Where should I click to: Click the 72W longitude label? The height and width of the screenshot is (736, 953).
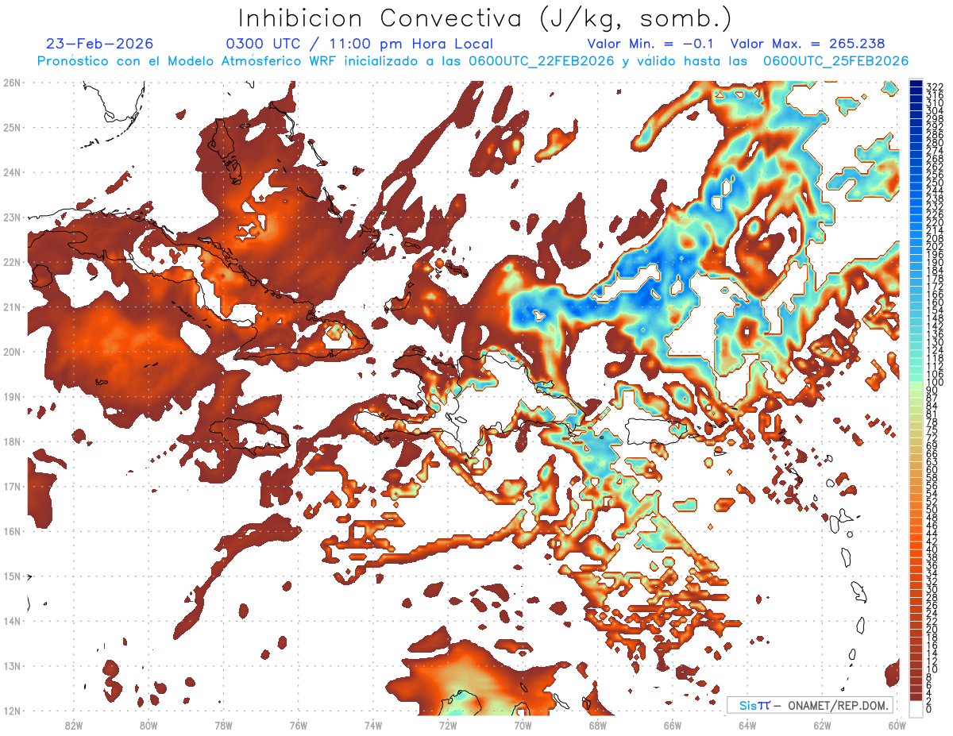(448, 725)
